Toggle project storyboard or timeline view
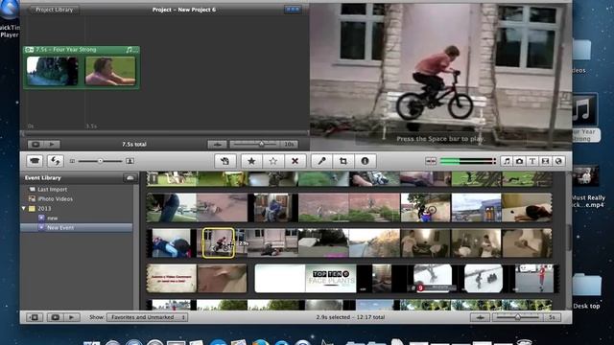This screenshot has width=614, height=345. click(x=293, y=10)
